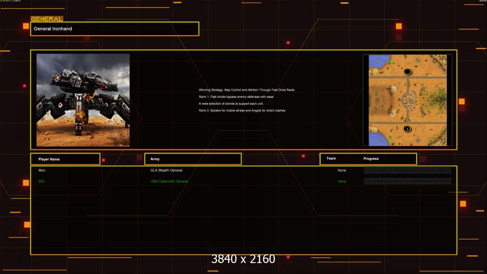Click the wide selection of drones line
The image size is (487, 274).
tap(231, 103)
